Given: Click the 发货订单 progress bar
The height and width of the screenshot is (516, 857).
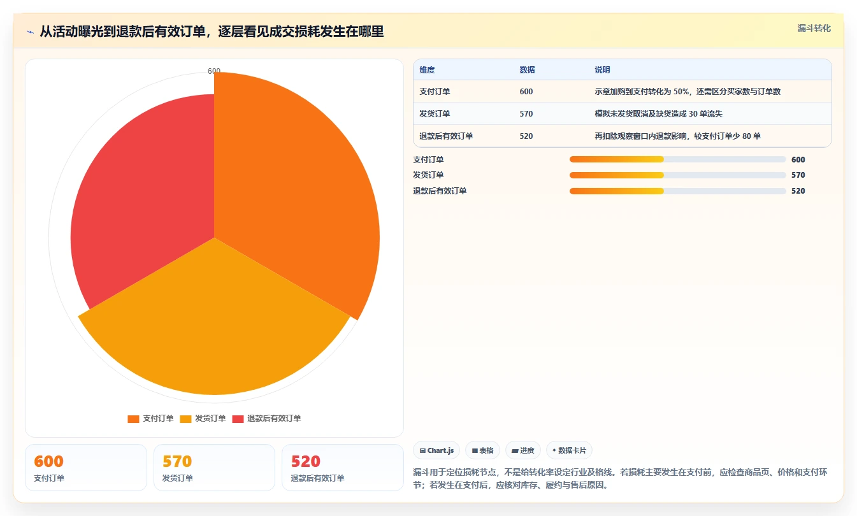Looking at the screenshot, I should point(678,175).
